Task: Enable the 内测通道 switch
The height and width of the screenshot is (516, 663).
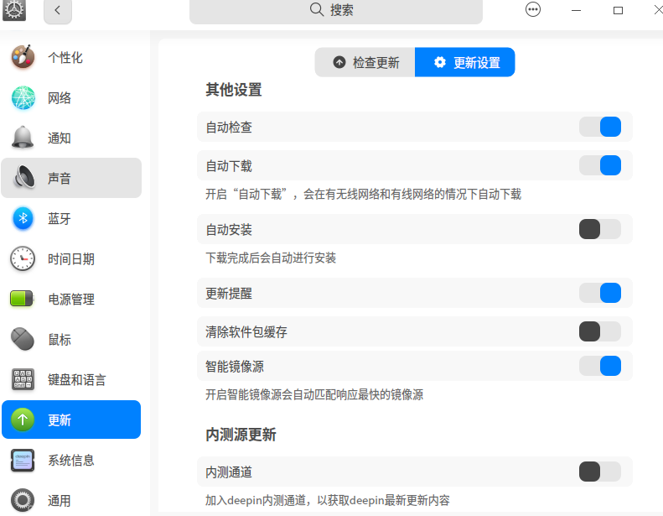Action: click(600, 472)
